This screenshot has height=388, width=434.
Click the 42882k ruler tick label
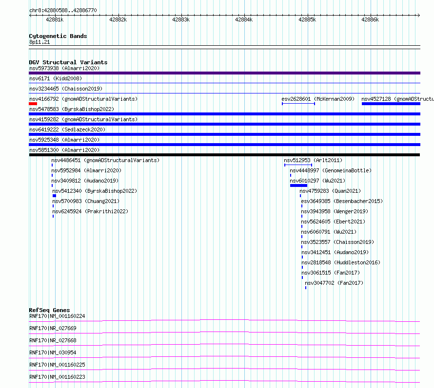pyautogui.click(x=118, y=19)
